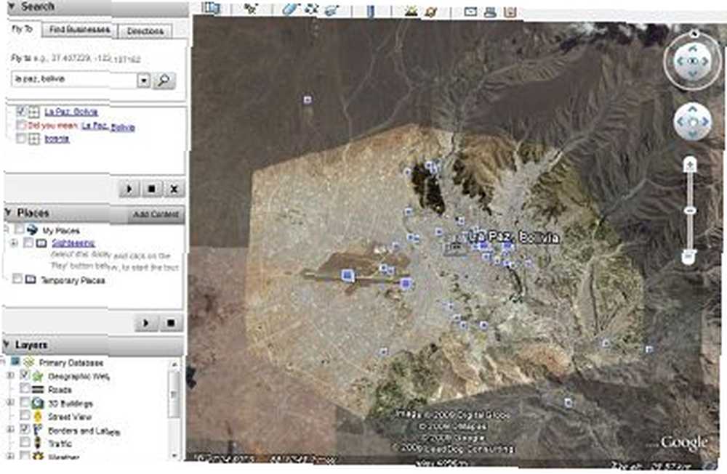Click the Street View layer icon

[38, 417]
